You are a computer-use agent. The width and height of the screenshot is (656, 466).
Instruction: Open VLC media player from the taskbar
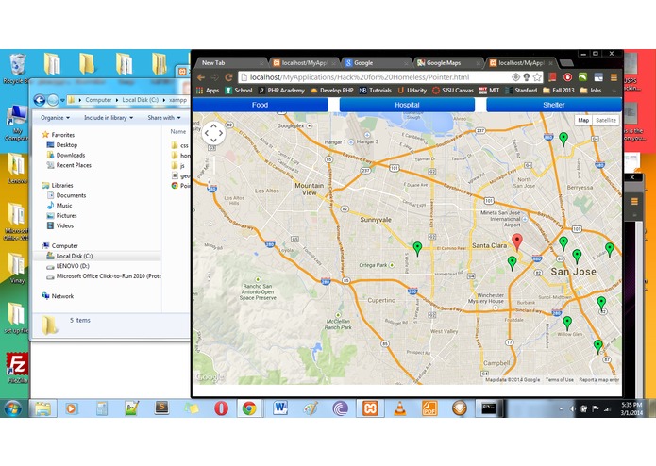click(400, 408)
